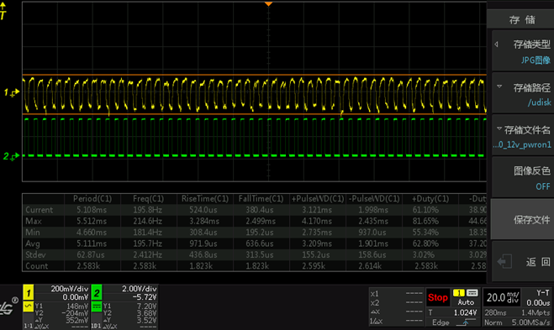
Task: Toggle the red Stop run state
Action: click(437, 297)
